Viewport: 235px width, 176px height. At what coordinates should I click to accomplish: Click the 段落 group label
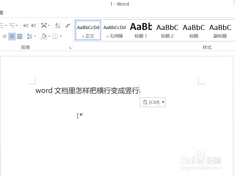click(x=26, y=48)
